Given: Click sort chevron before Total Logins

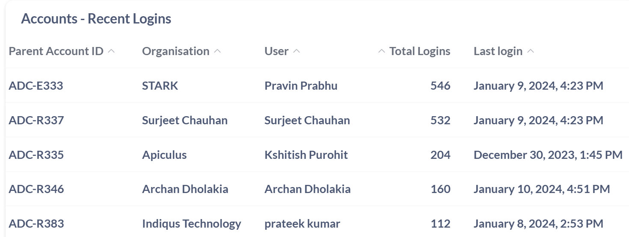Looking at the screenshot, I should tap(382, 51).
